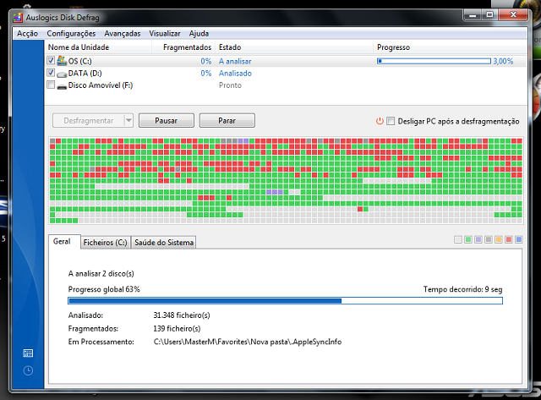The height and width of the screenshot is (400, 541).
Task: Open the Configurações menu
Action: coord(71,34)
